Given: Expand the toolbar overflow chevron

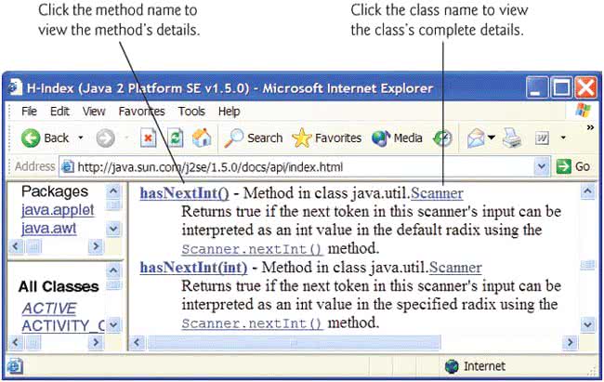Looking at the screenshot, I should 590,127.
